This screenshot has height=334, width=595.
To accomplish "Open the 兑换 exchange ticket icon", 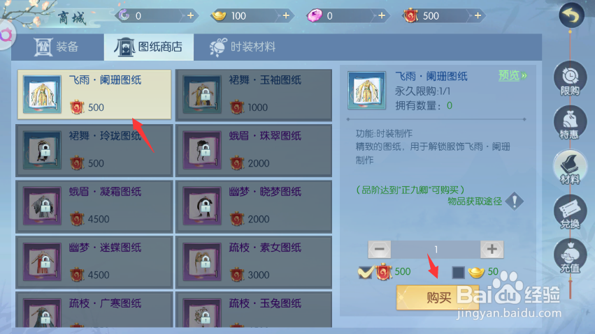I will (x=570, y=212).
